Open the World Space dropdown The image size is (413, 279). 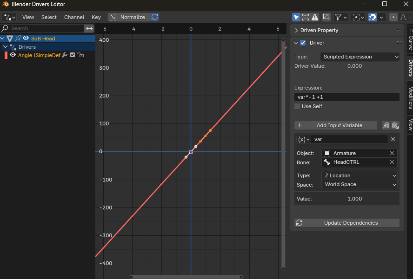point(359,185)
